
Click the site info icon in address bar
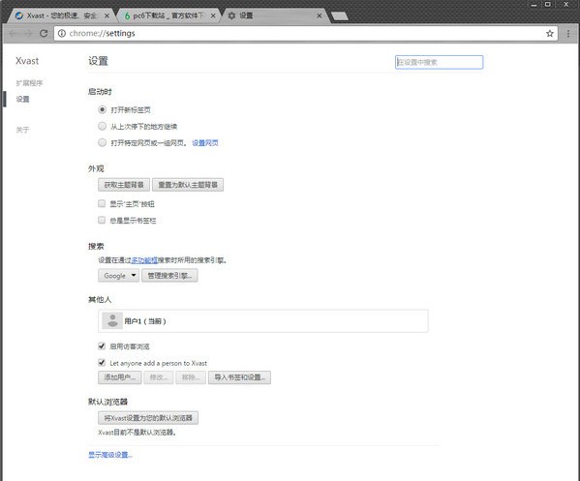pyautogui.click(x=62, y=33)
